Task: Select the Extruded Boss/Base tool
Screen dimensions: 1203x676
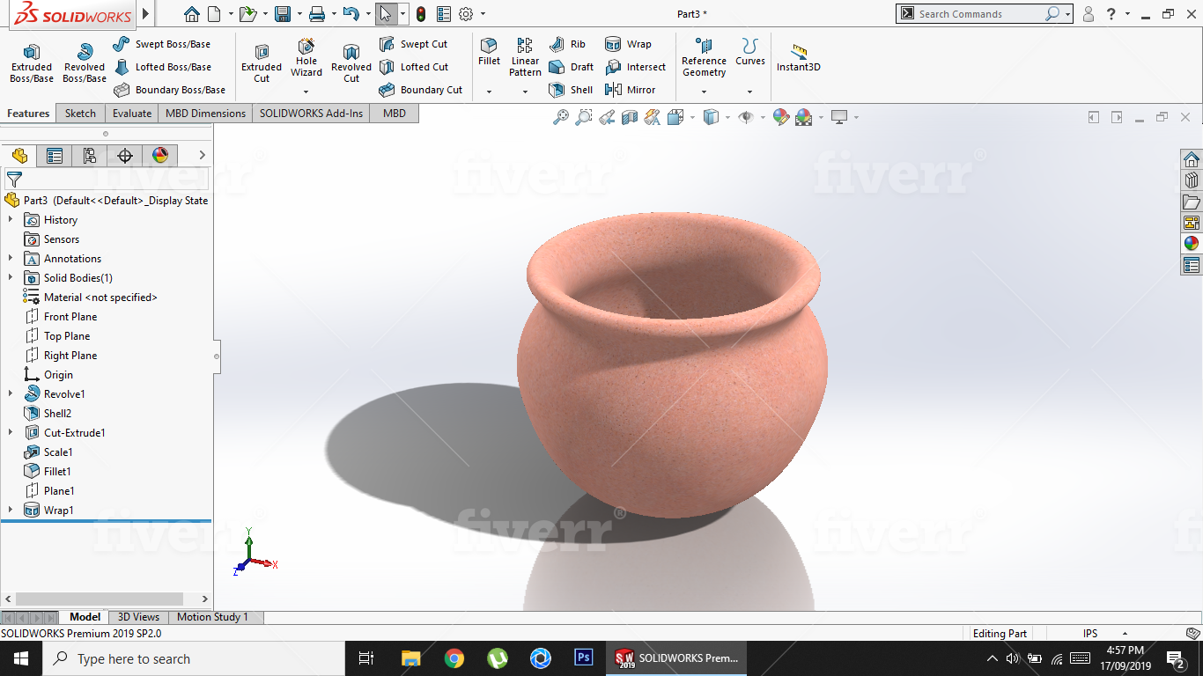Action: click(32, 63)
